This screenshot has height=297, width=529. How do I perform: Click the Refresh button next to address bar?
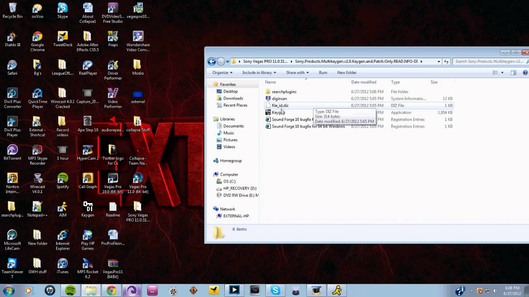(446, 61)
